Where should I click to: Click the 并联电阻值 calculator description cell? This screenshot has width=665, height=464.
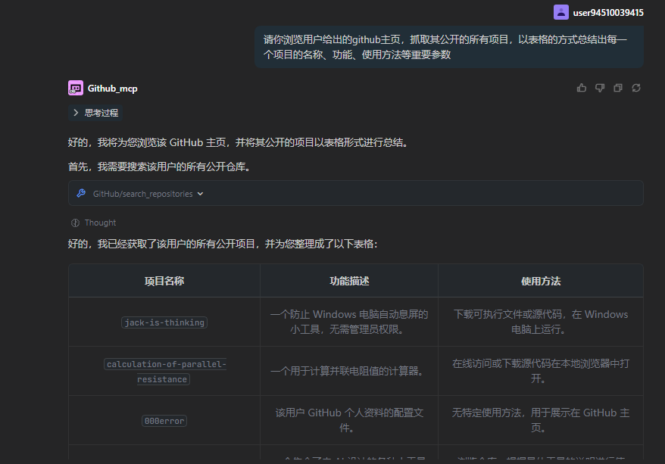click(349, 371)
